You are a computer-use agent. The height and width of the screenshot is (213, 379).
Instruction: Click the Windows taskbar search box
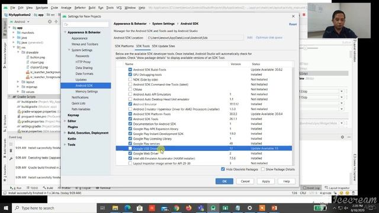(54, 208)
